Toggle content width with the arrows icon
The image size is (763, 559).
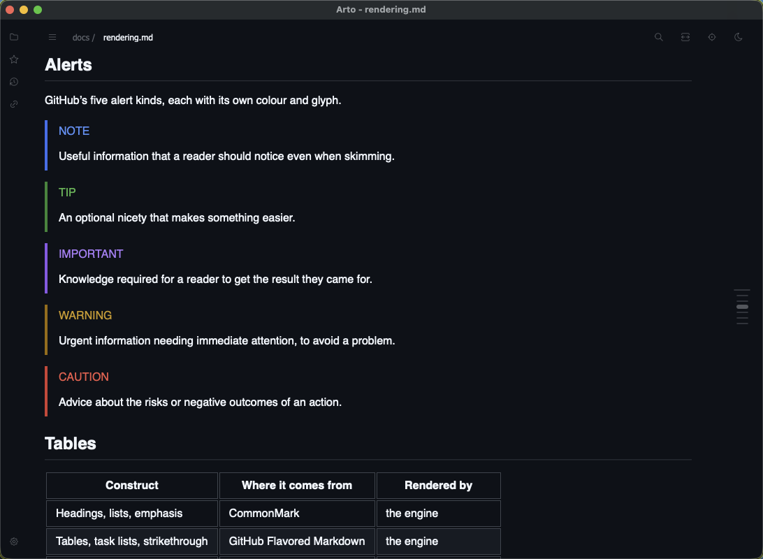point(685,37)
